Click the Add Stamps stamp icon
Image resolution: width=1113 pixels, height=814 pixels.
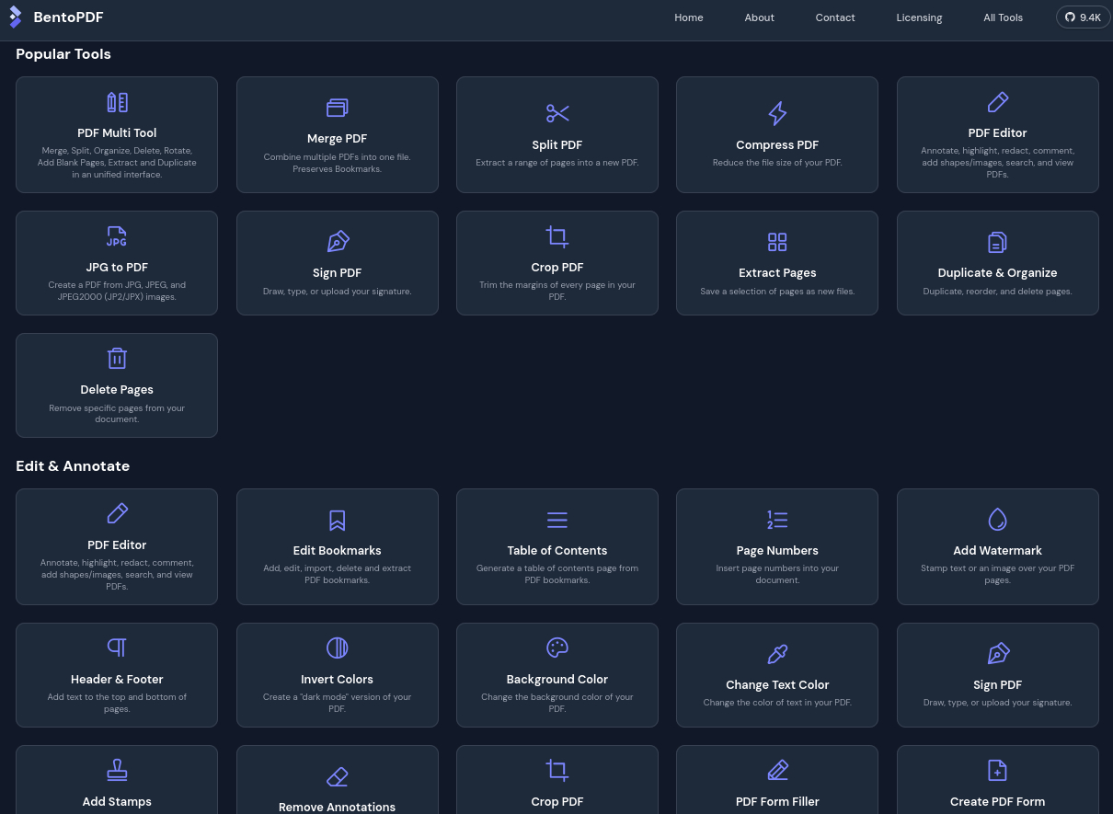click(x=117, y=770)
